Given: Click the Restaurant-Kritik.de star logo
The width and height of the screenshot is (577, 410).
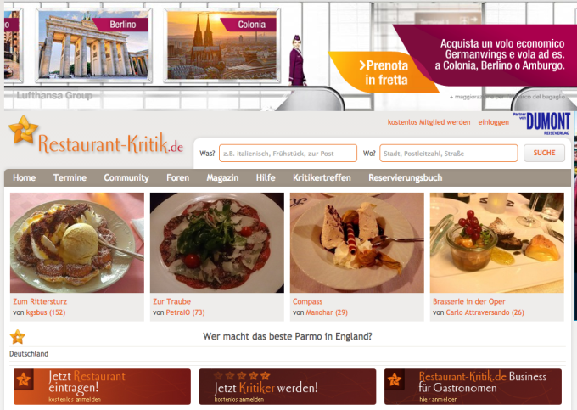Looking at the screenshot, I should click(23, 130).
